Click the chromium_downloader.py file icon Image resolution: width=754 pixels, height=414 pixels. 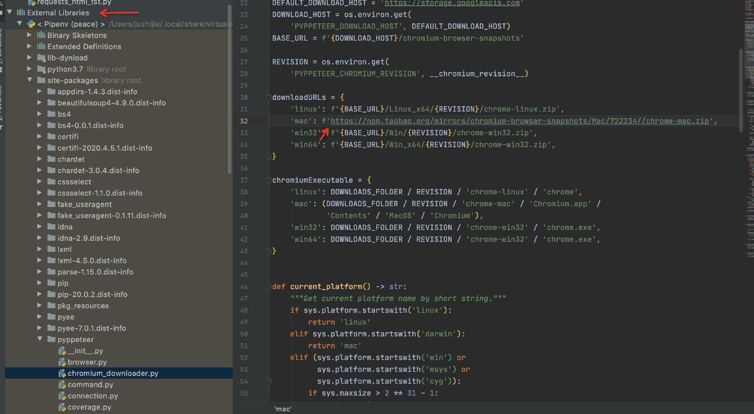62,373
